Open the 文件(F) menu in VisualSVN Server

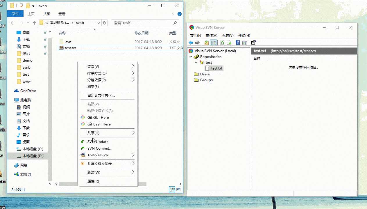[x=196, y=36]
